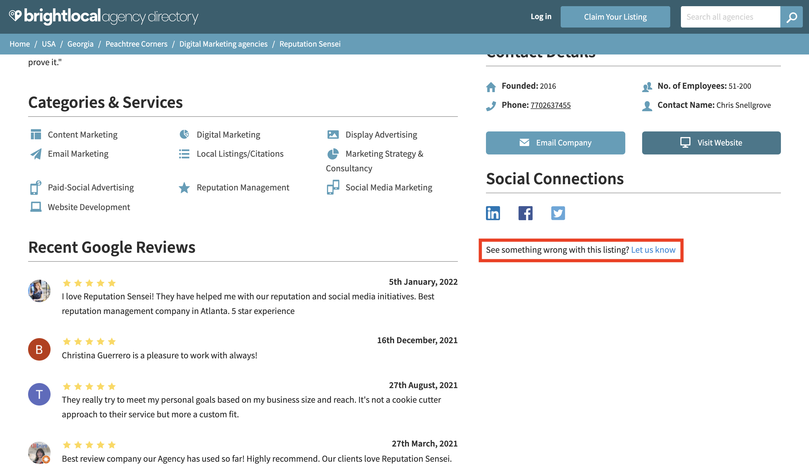Open the Twitter social connection icon
Image resolution: width=809 pixels, height=469 pixels.
558,213
